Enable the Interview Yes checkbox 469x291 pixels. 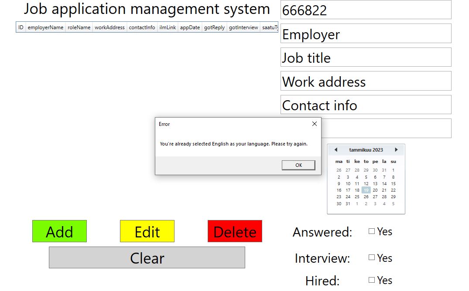[x=372, y=257]
